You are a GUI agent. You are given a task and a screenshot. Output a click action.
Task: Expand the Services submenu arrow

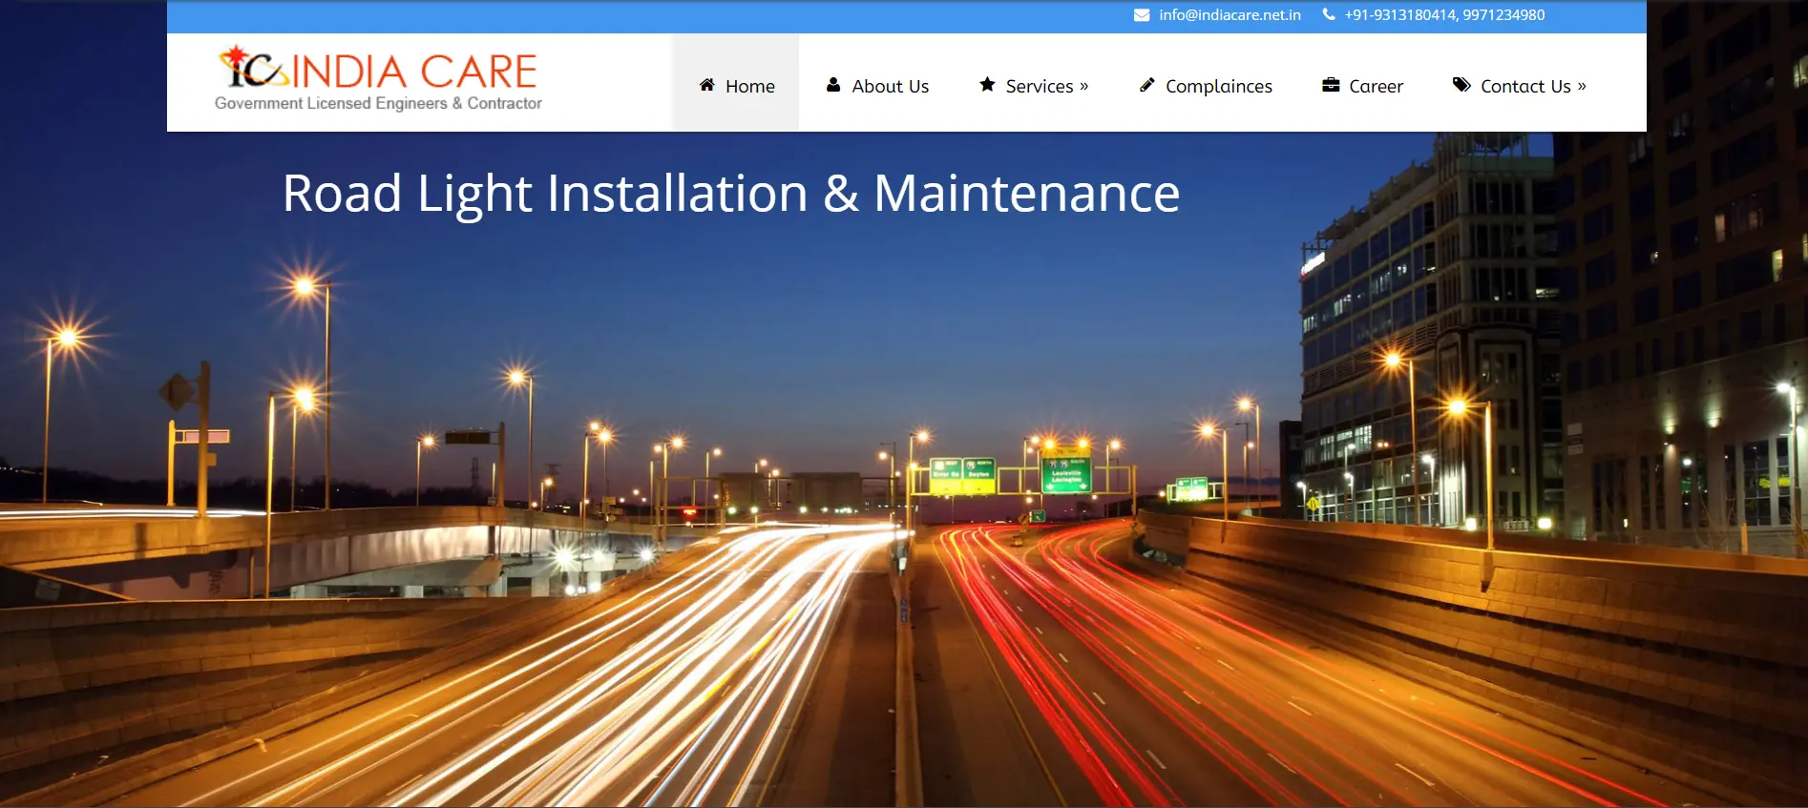[x=1083, y=86]
